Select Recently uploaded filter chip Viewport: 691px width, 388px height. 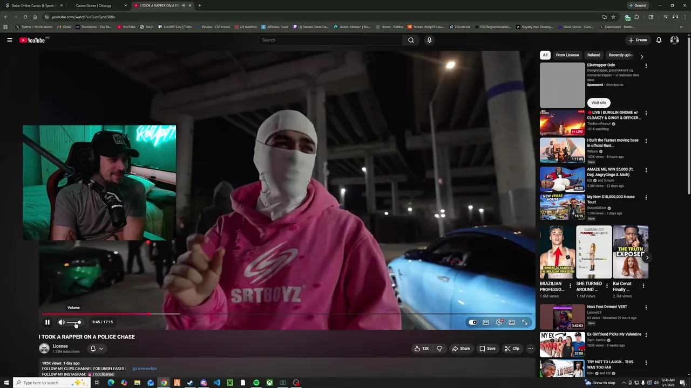pos(621,55)
